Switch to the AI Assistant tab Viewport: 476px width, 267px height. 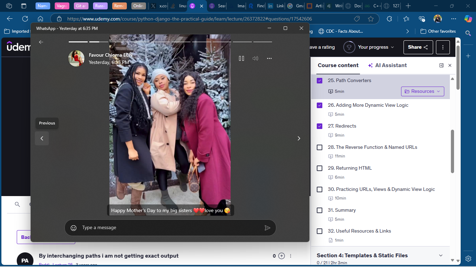tap(387, 65)
